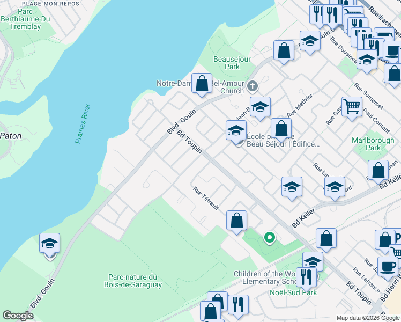Click 'Rue Métivier' street label
This screenshot has height=322, width=401.
pyautogui.click(x=300, y=106)
